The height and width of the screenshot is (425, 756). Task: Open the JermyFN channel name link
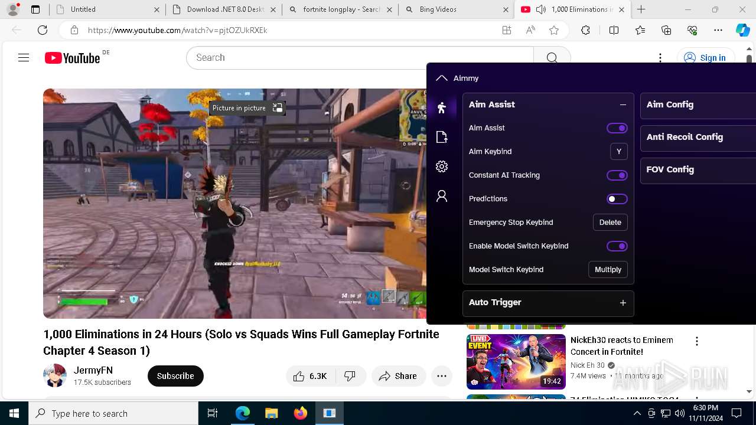point(93,370)
